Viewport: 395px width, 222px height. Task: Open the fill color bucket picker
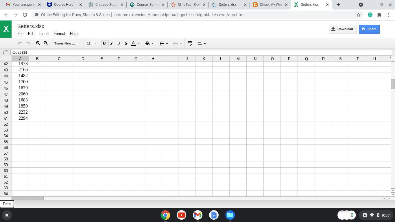coord(149,43)
